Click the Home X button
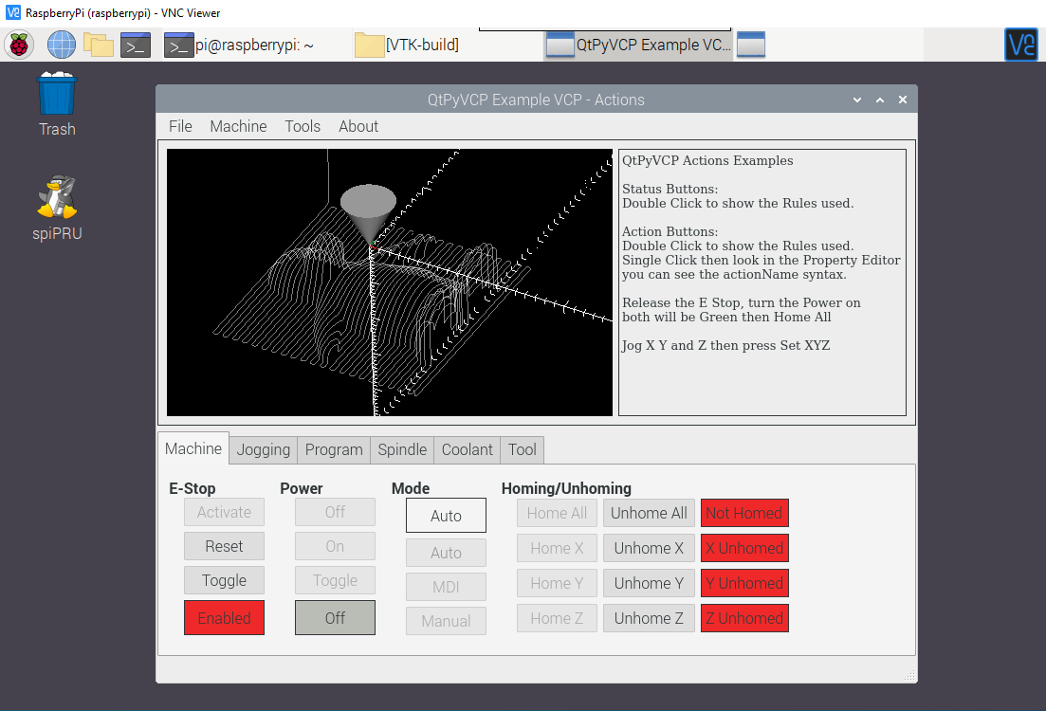The image size is (1046, 711). pyautogui.click(x=557, y=548)
